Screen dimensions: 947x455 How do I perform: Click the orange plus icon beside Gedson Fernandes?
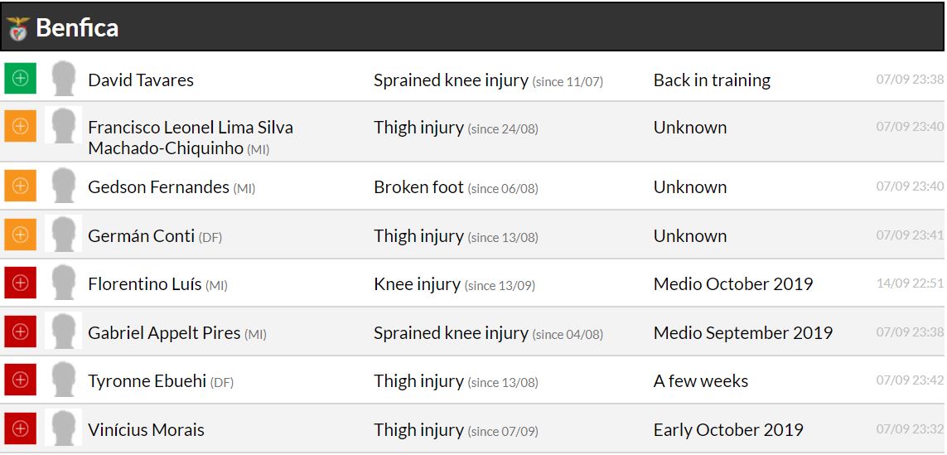[21, 186]
